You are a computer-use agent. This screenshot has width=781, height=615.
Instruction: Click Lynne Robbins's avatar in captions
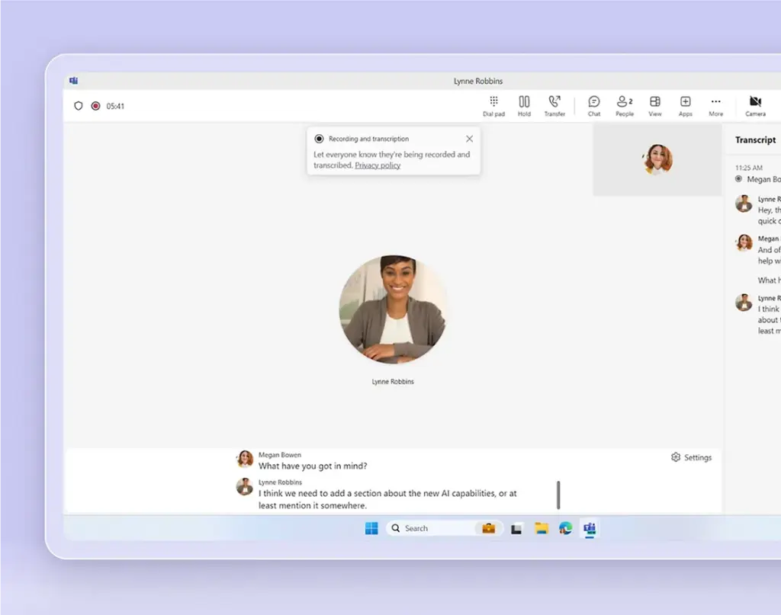tap(245, 487)
